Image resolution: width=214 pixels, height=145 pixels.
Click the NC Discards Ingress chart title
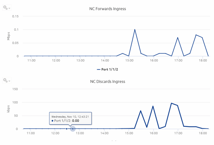[107, 82]
